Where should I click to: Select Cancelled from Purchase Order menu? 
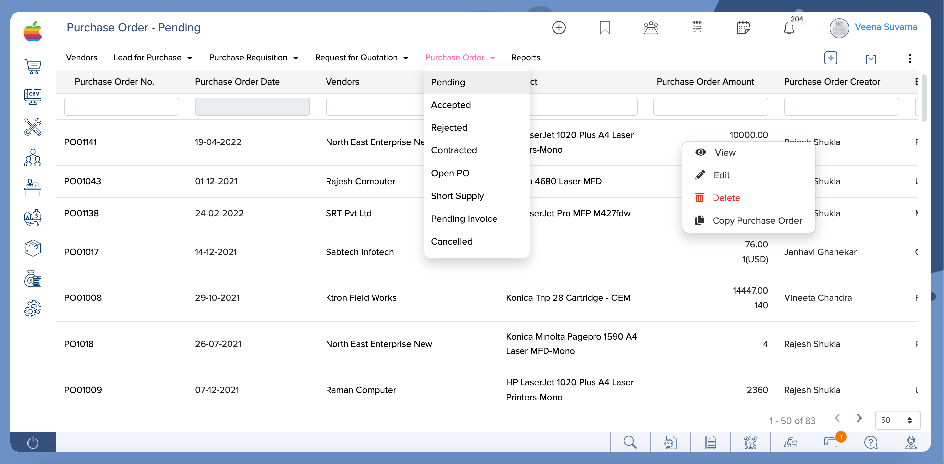coord(477,241)
